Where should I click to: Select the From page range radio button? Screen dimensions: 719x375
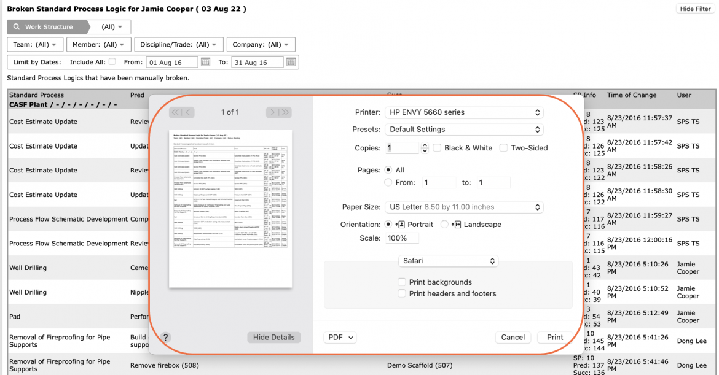coord(388,182)
